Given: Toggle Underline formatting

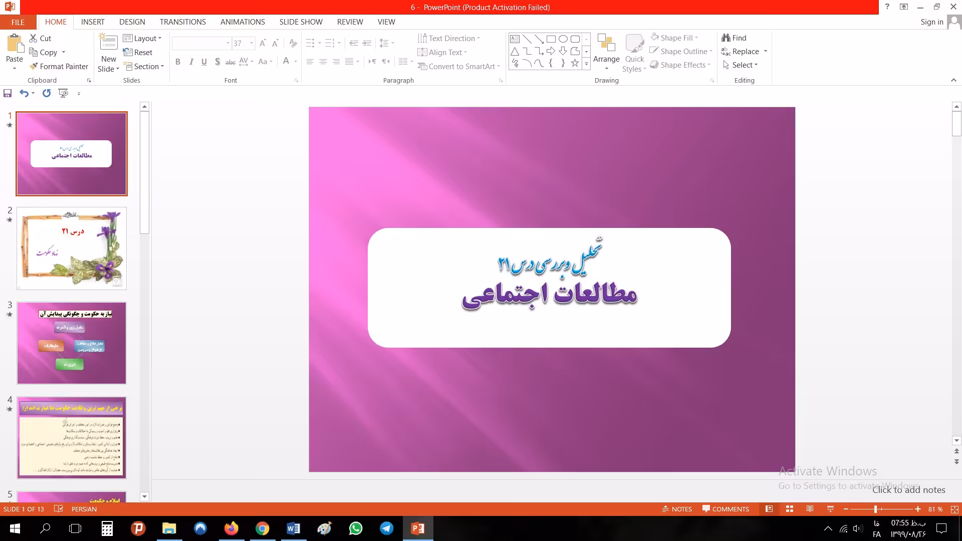Looking at the screenshot, I should pos(204,62).
